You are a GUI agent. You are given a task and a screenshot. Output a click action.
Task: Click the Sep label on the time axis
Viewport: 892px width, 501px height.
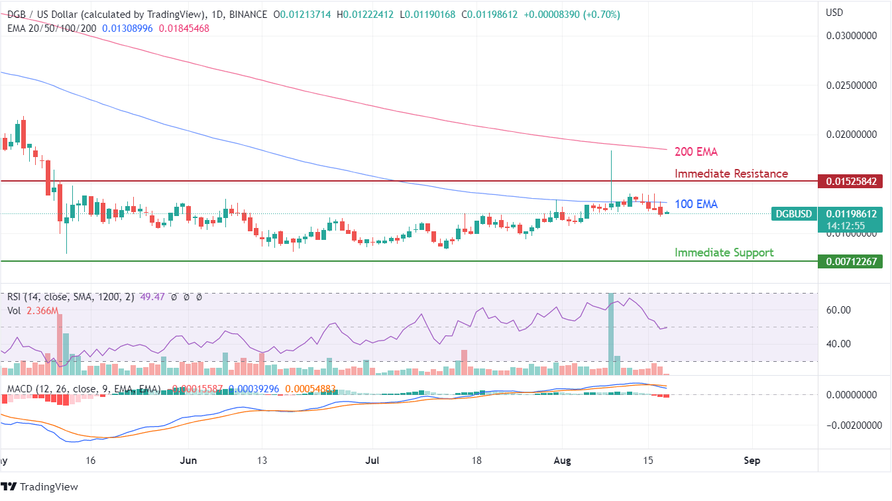pyautogui.click(x=752, y=461)
